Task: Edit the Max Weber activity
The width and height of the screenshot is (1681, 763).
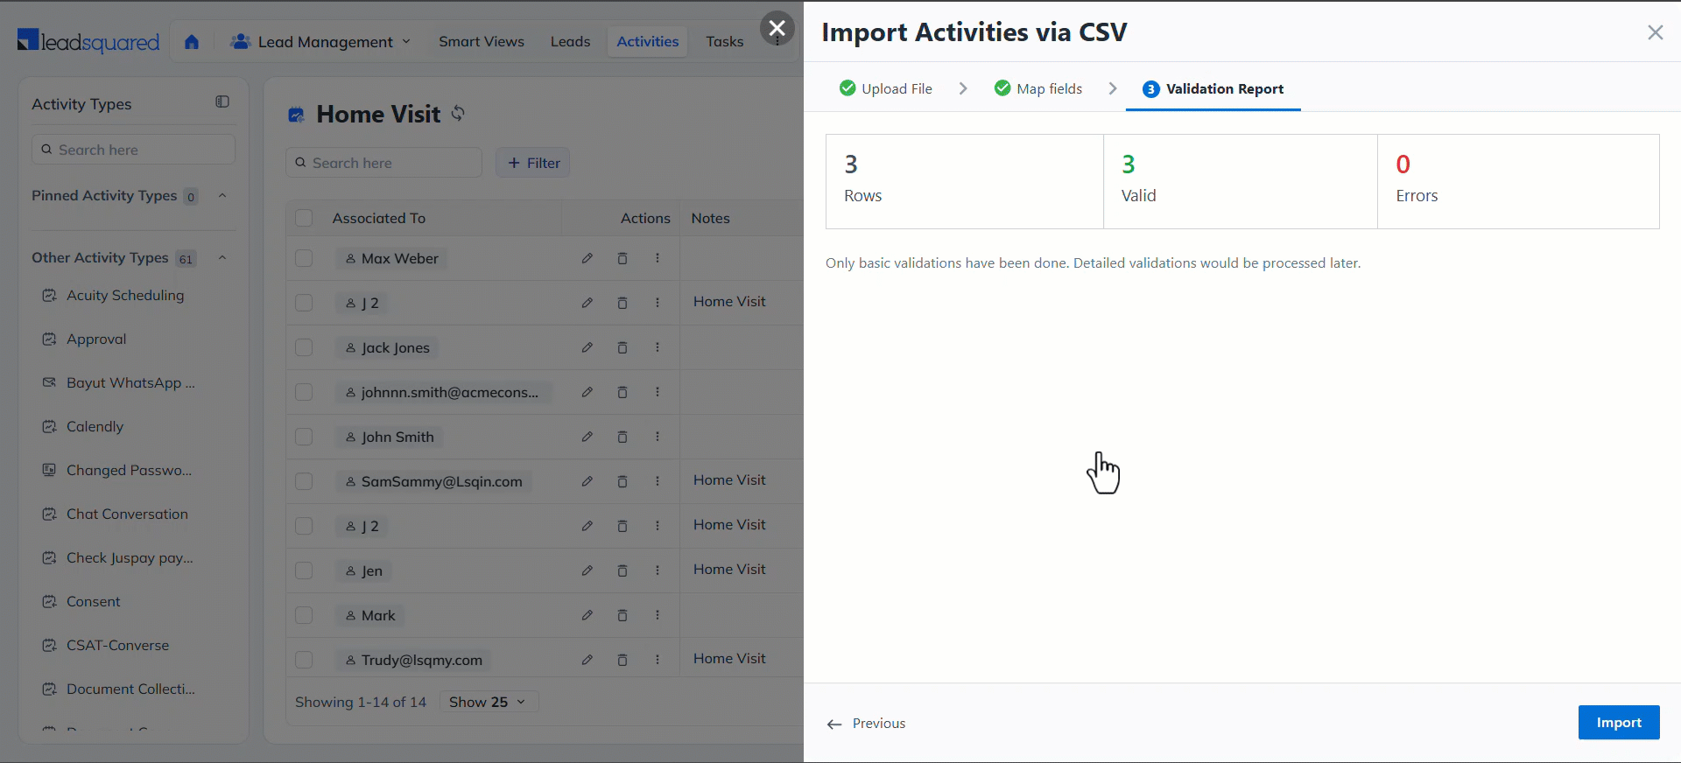Action: pyautogui.click(x=587, y=258)
